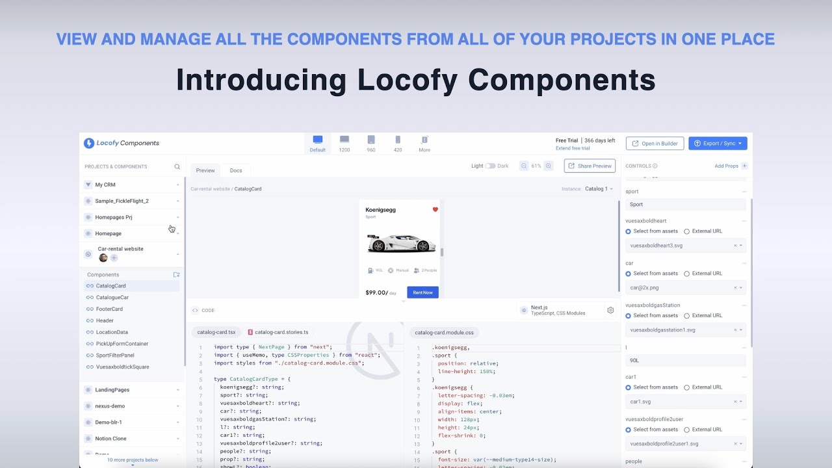Expand the nexus-demo project
This screenshot has height=468, width=832.
(178, 406)
